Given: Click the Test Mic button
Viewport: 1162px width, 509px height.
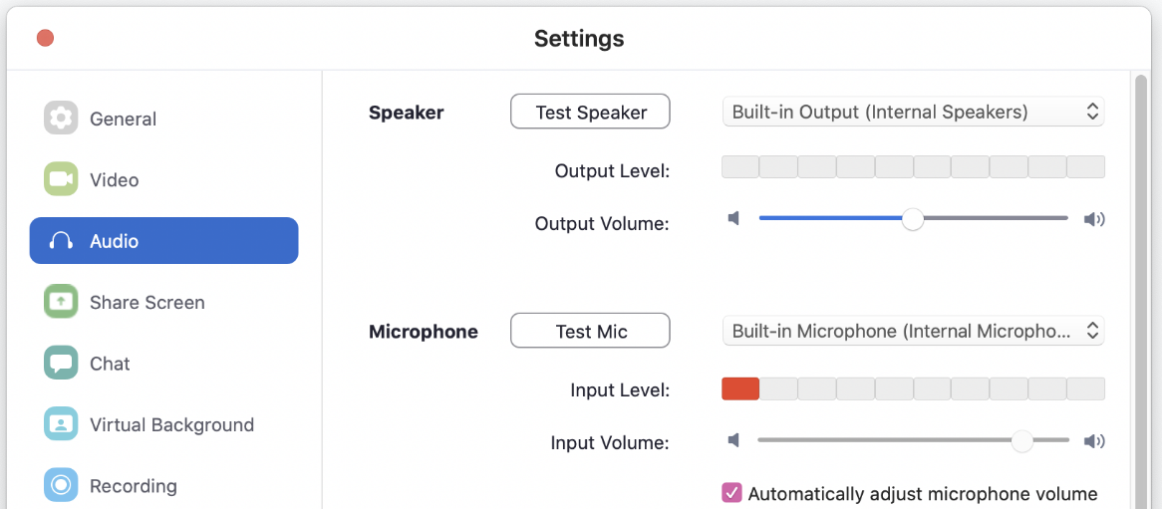Looking at the screenshot, I should coord(590,331).
